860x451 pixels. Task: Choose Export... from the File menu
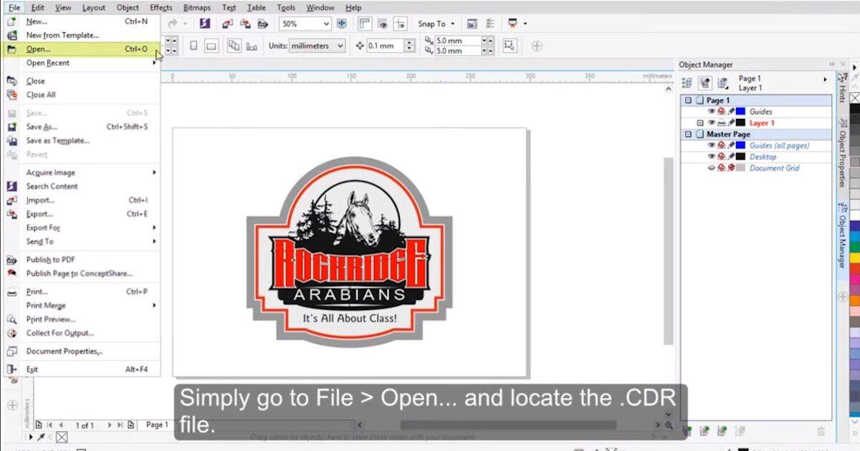39,214
